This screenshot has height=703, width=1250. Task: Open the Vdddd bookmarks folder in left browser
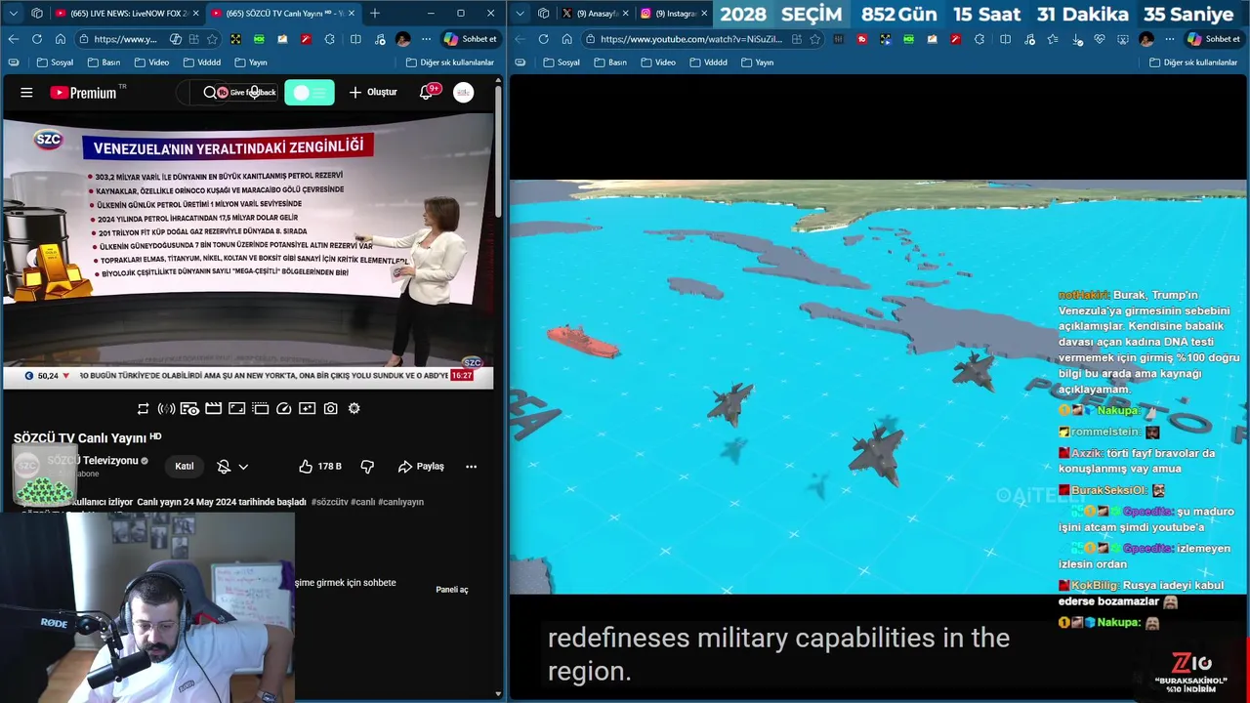pos(201,62)
